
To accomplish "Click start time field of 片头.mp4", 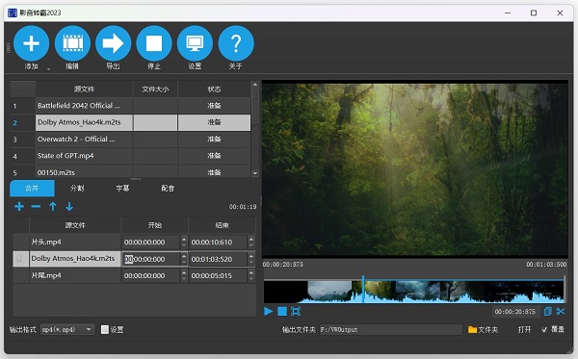I will pos(151,242).
